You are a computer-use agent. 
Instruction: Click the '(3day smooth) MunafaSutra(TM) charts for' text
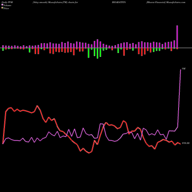coord(55,2)
